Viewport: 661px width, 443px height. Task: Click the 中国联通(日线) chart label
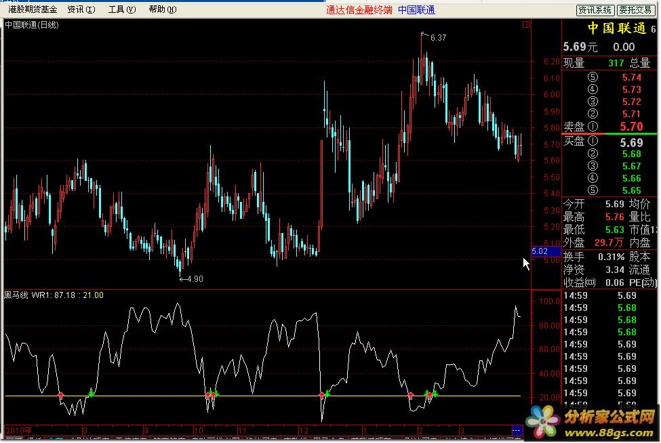(32, 25)
